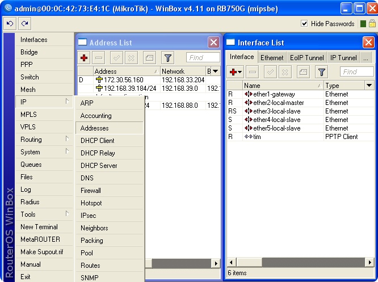Click the Redo arrow button
378x282 pixels.
tap(24, 24)
